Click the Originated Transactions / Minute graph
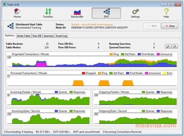184x136 pixels. [92, 60]
